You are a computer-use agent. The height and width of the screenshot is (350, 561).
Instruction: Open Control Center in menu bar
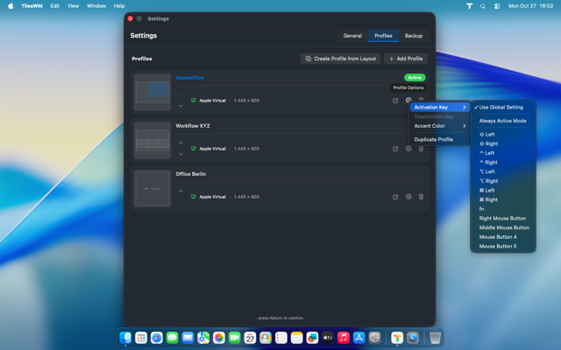pos(497,6)
